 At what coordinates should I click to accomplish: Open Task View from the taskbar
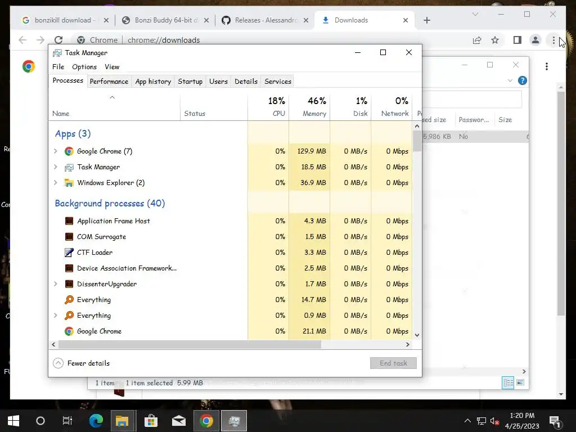coord(67,421)
